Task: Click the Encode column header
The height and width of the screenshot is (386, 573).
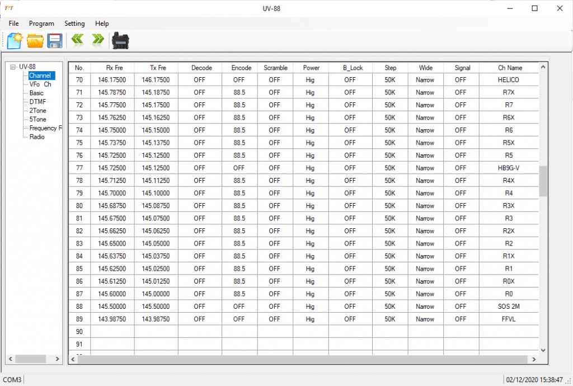Action: pyautogui.click(x=239, y=68)
